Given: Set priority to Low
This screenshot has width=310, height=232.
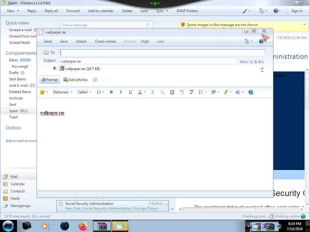Looking at the screenshot, I should 161,41.
